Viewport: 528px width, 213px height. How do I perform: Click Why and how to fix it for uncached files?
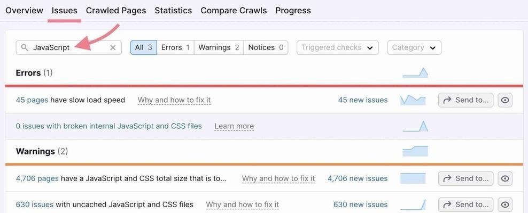(243, 204)
